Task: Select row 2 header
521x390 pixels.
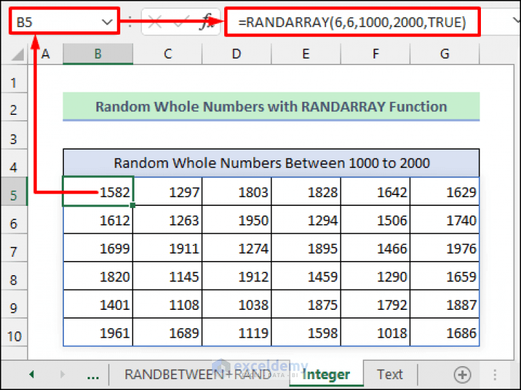Action: point(14,107)
